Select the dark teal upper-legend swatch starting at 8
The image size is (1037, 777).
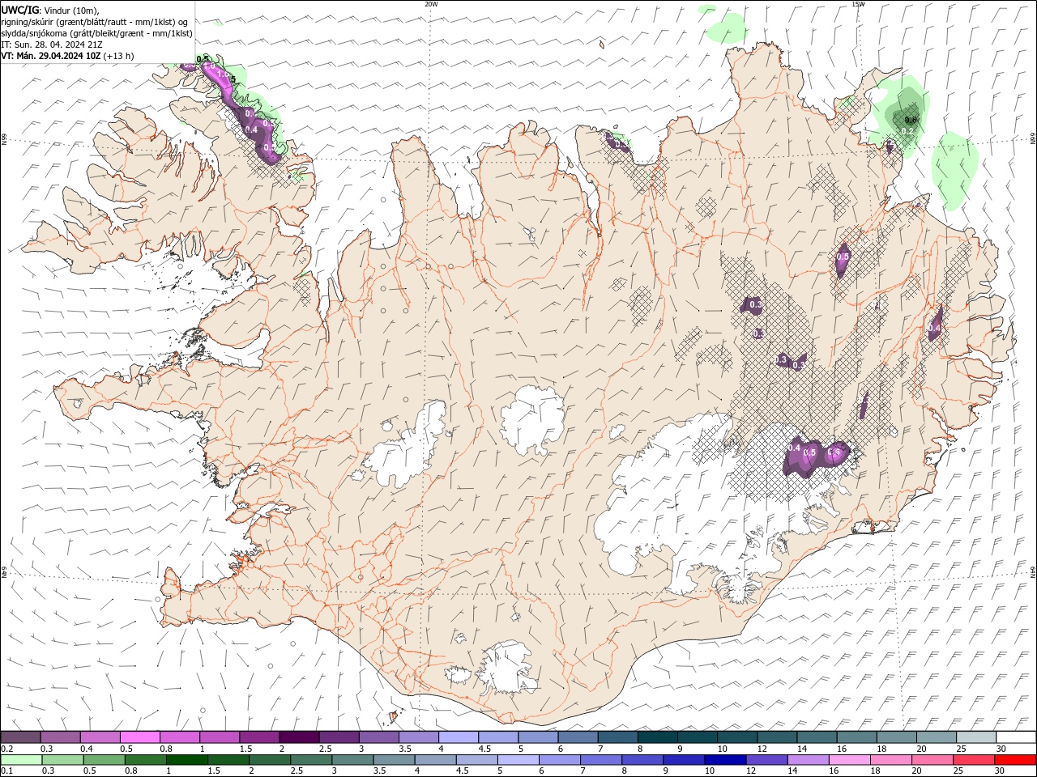(x=658, y=737)
